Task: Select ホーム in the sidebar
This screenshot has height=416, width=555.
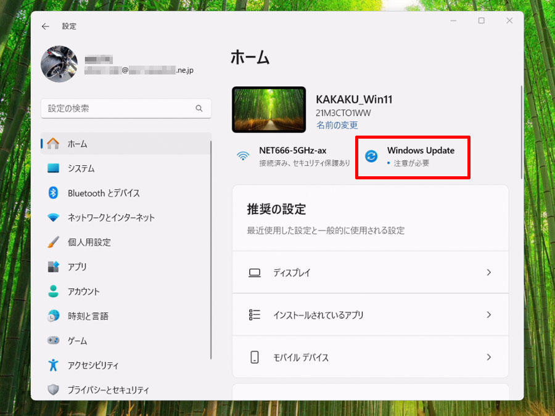Action: pos(126,144)
